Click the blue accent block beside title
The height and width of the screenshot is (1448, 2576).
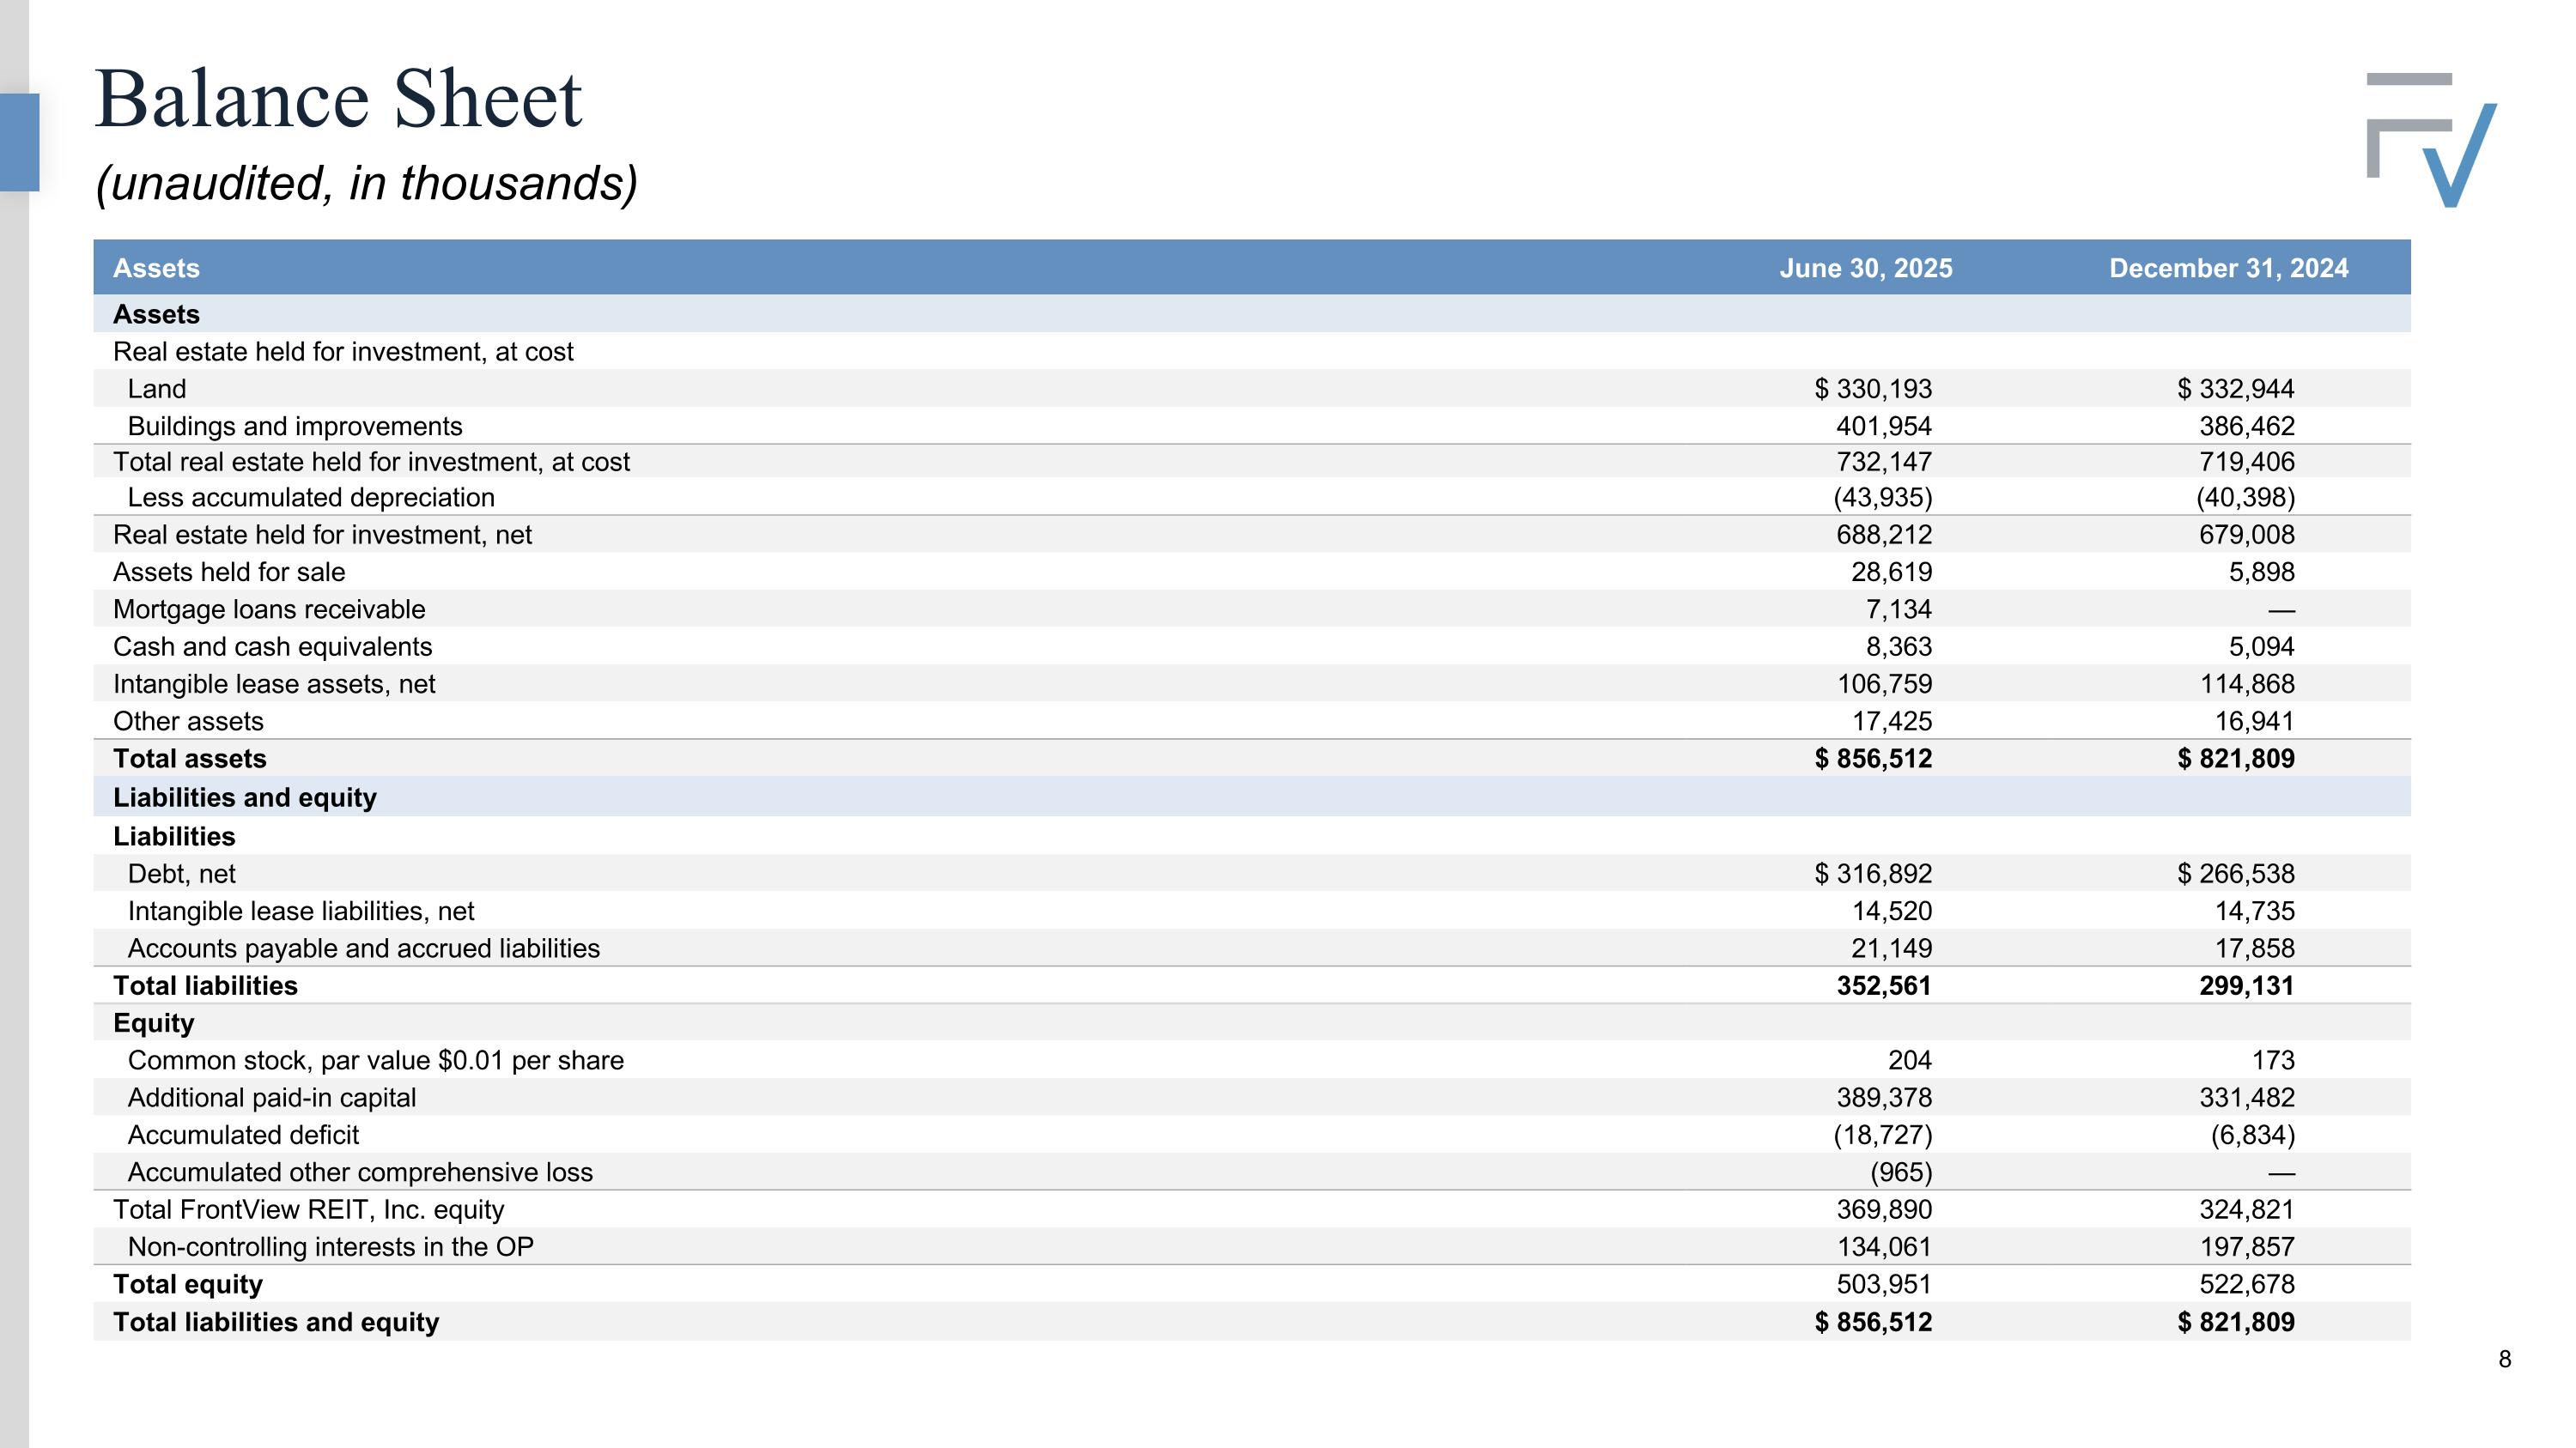[19, 142]
